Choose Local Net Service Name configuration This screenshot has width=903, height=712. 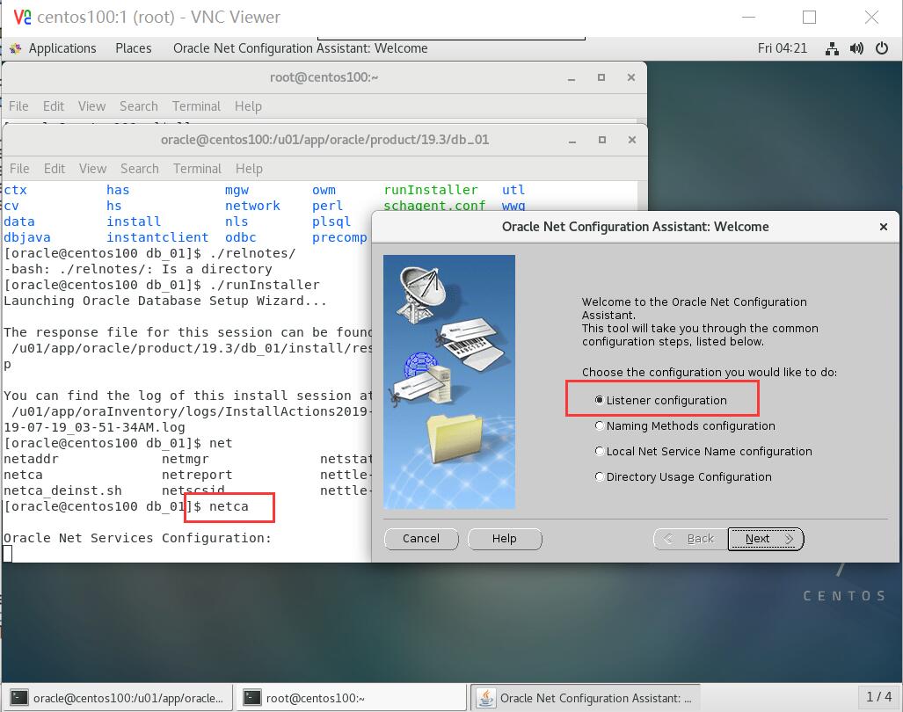600,451
